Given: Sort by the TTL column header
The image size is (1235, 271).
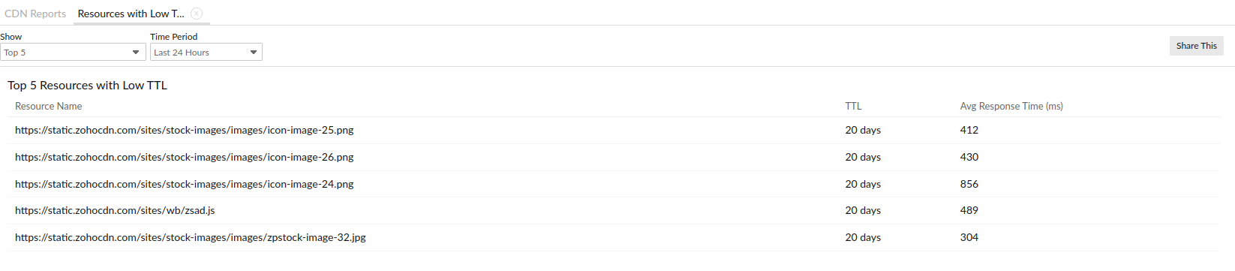Looking at the screenshot, I should [853, 106].
